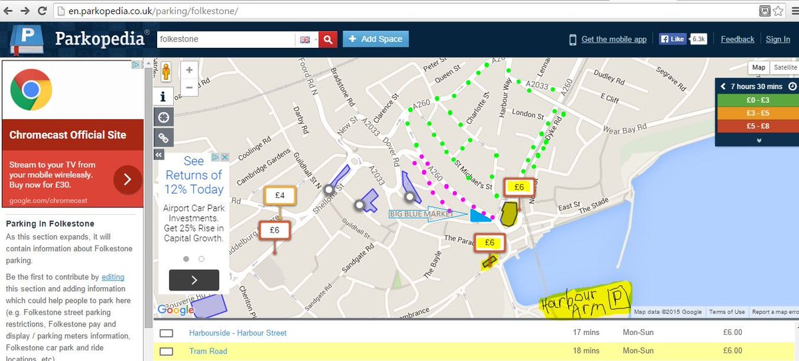The image size is (799, 361).
Task: Click the AdChoices icon on Chromecast ad
Action: pos(135,65)
